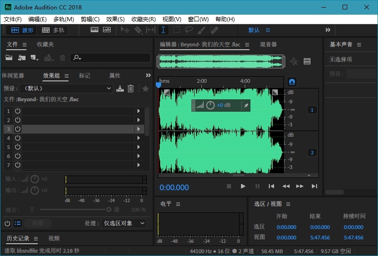Select the Razor tool in toolbar

point(138,30)
